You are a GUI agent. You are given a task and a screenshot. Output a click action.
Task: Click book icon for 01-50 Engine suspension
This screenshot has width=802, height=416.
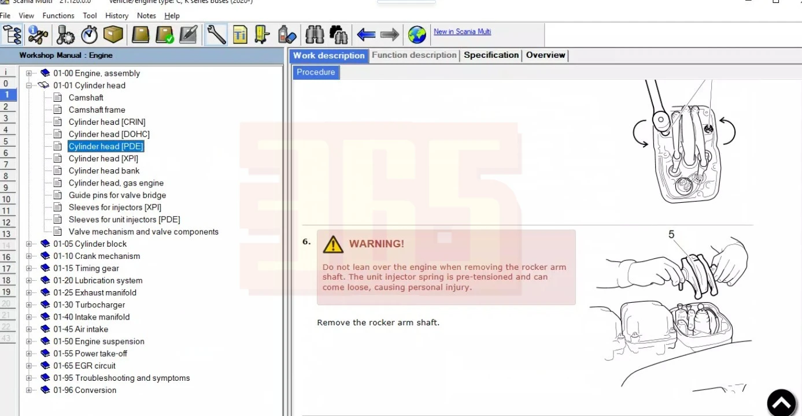click(45, 341)
